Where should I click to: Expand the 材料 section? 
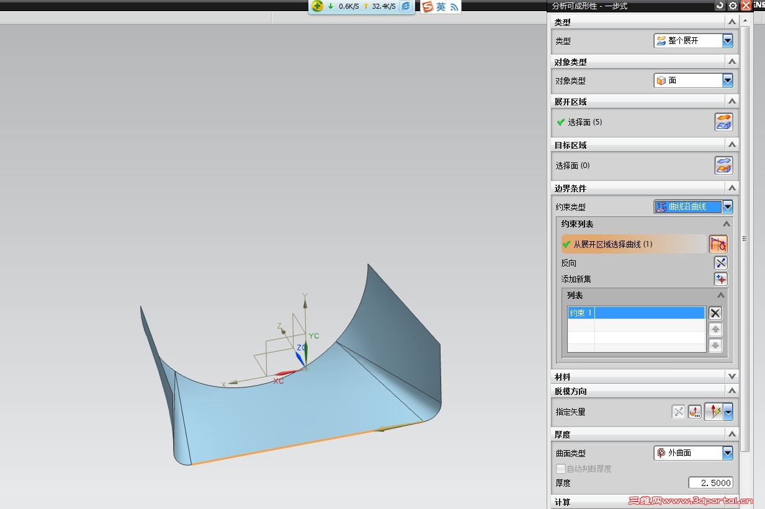tap(732, 377)
